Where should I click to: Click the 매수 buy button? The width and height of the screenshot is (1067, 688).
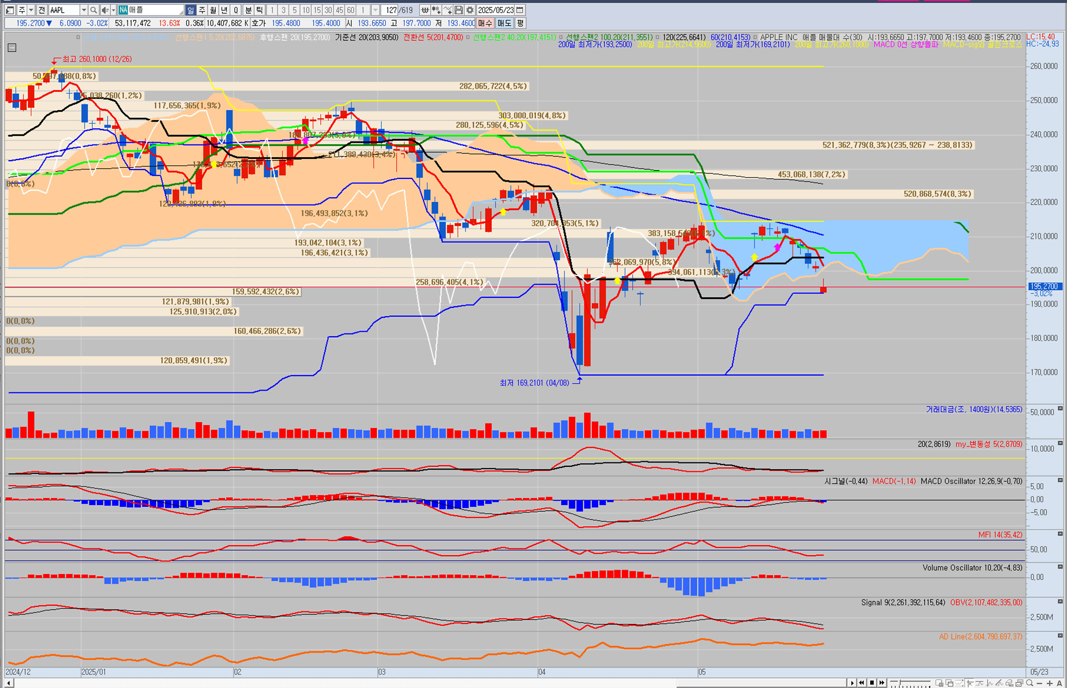(x=485, y=23)
